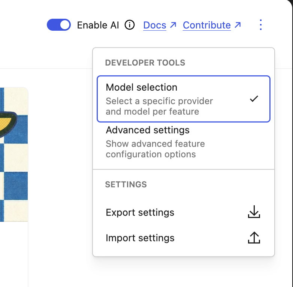Click the checkmark next to Model selection
Viewport: 293px width, 287px height.
pos(254,99)
